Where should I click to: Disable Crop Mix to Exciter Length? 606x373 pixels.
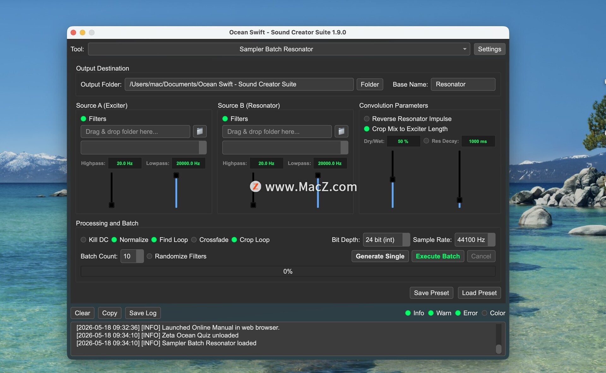pos(367,129)
